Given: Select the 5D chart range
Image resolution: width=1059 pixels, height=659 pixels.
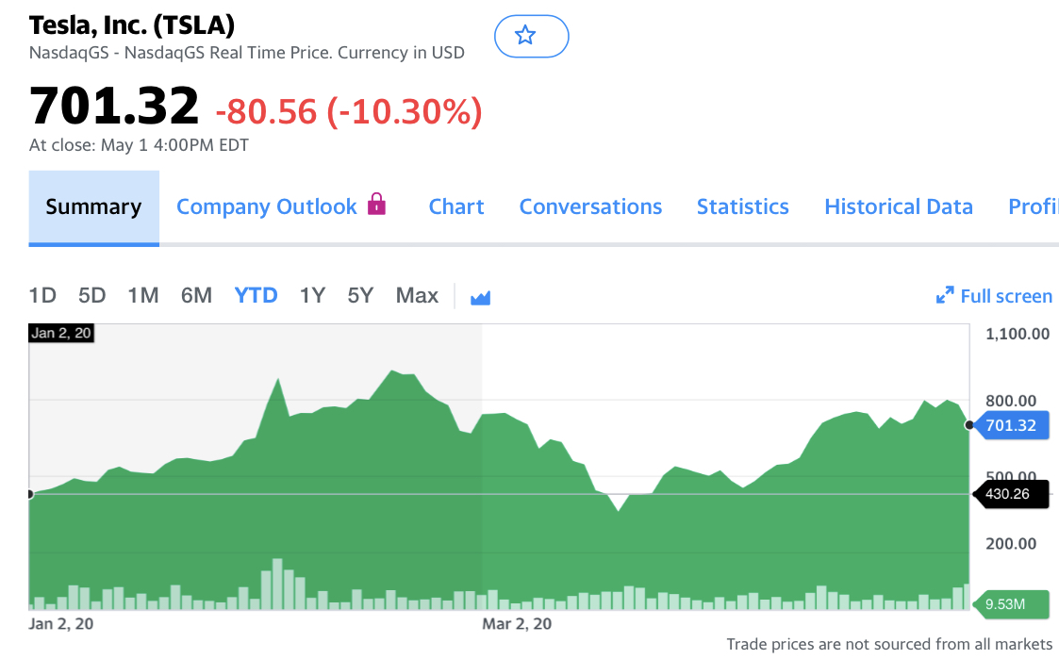Looking at the screenshot, I should [92, 296].
